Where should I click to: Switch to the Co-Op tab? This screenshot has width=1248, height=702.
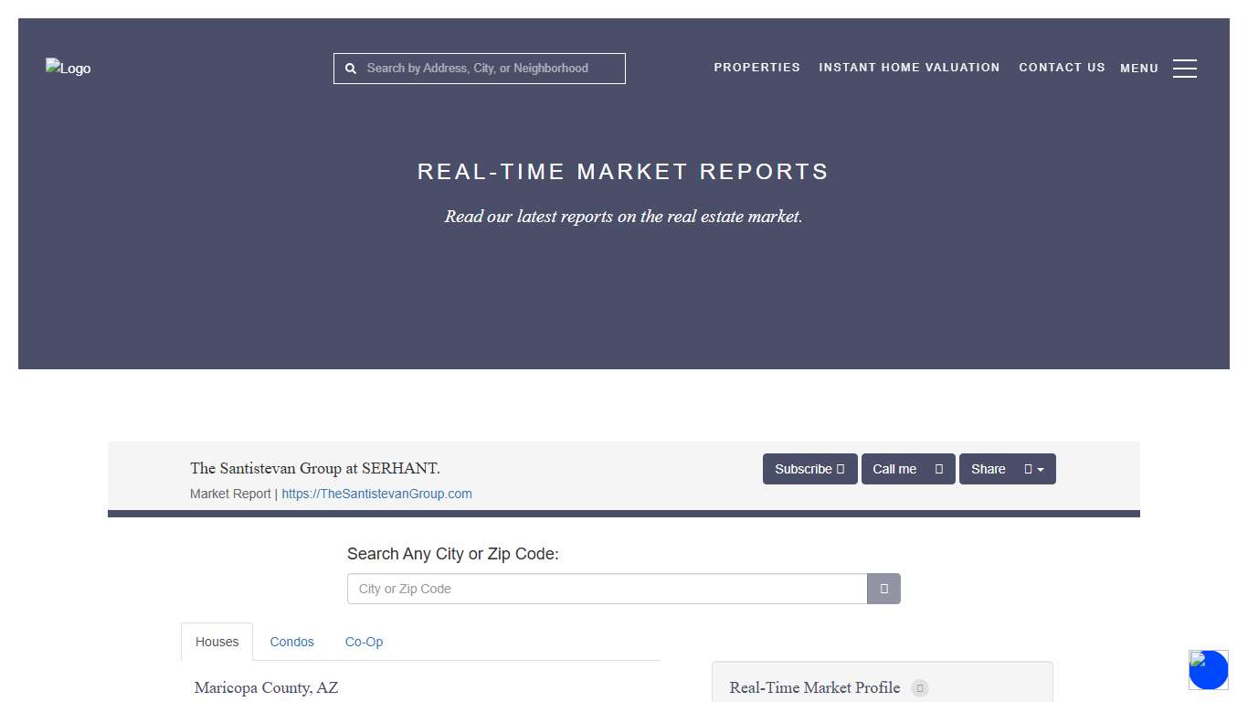tap(364, 642)
